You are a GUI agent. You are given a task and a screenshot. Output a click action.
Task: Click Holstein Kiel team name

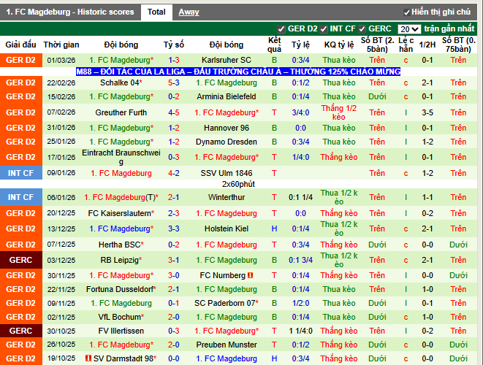click(227, 228)
